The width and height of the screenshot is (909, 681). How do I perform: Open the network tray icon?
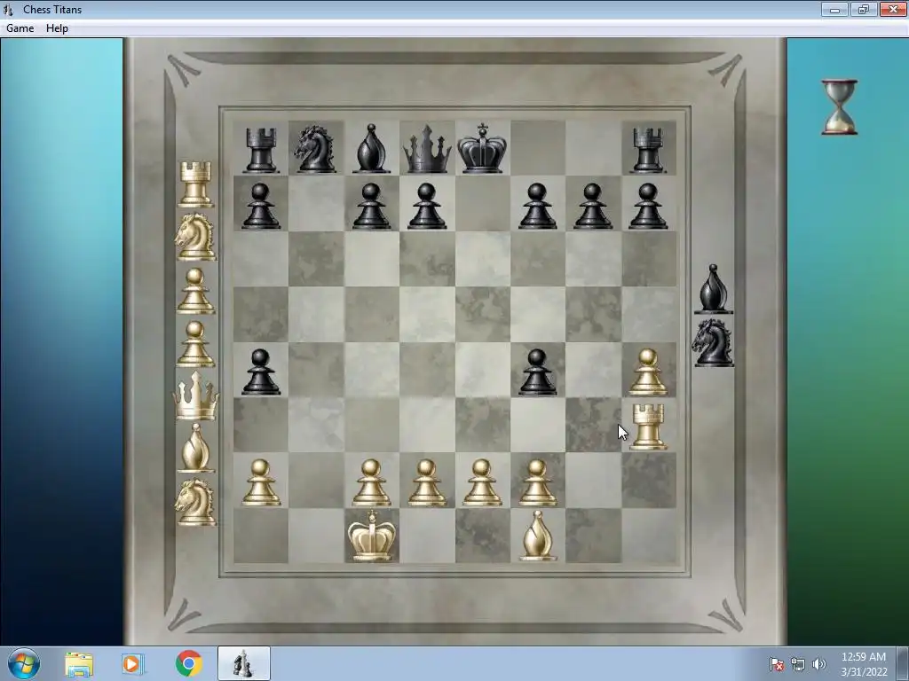pos(798,664)
